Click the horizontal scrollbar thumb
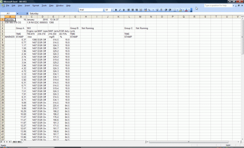 pyautogui.click(x=189, y=142)
